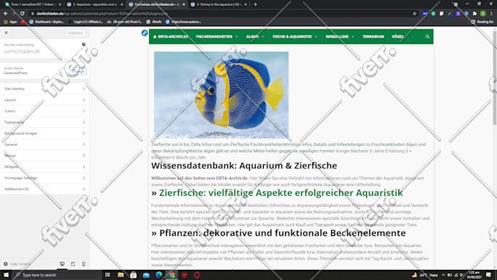The image size is (497, 280).
Task: Expand the General section
Action: point(45,144)
